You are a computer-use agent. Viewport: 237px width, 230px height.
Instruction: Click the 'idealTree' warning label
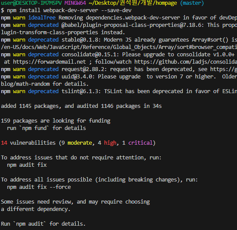(42, 18)
